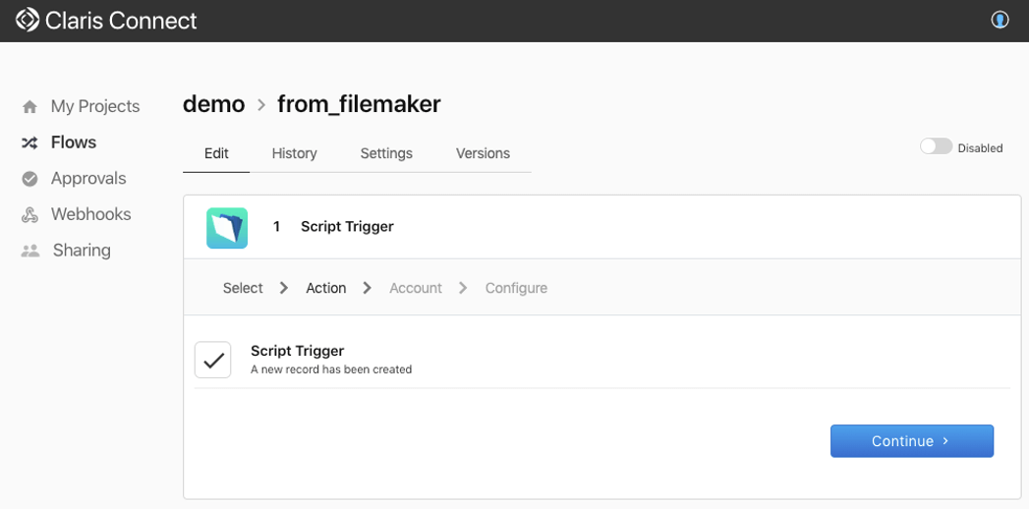Open the user profile avatar icon
Image resolution: width=1029 pixels, height=509 pixels.
click(x=1000, y=20)
